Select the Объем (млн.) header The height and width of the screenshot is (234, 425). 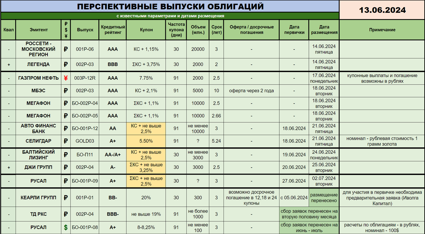click(198, 30)
